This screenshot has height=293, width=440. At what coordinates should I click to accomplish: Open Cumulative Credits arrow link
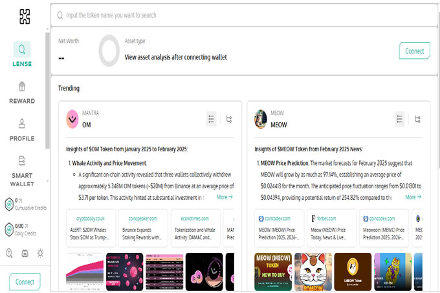[x=20, y=201]
